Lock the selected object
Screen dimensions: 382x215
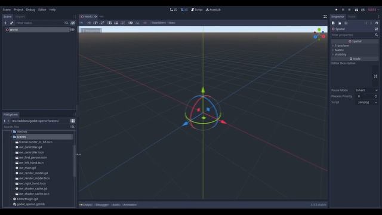pyautogui.click(x=116, y=23)
